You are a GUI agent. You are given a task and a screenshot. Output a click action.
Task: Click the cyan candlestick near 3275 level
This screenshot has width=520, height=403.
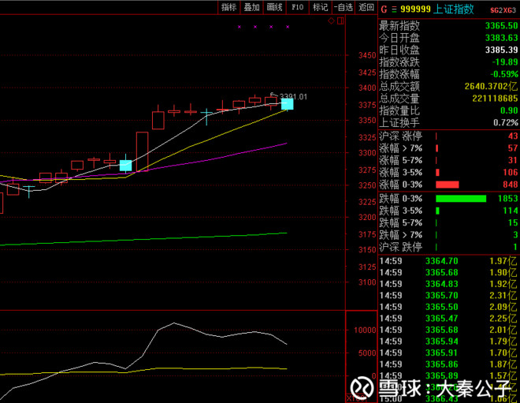tap(126, 166)
